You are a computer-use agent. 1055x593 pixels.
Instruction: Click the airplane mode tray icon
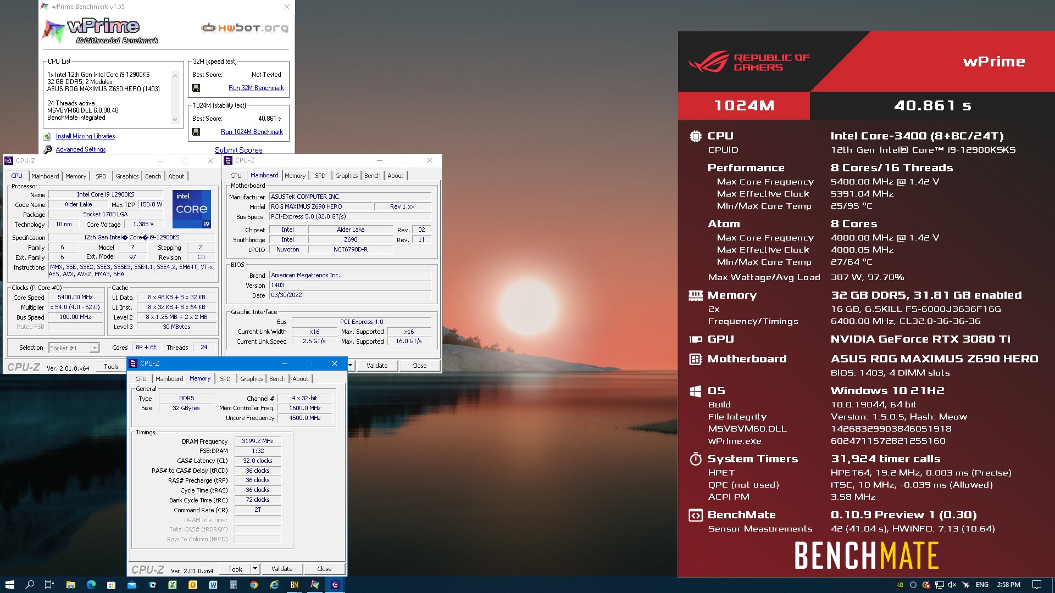pos(966,585)
